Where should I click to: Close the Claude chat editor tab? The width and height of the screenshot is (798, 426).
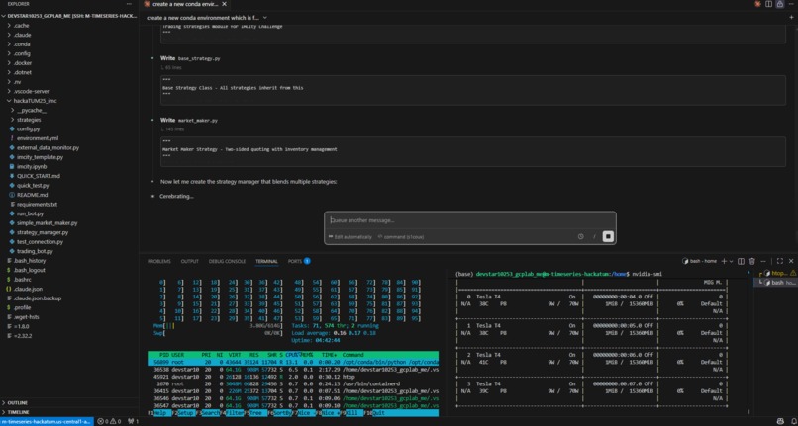223,4
